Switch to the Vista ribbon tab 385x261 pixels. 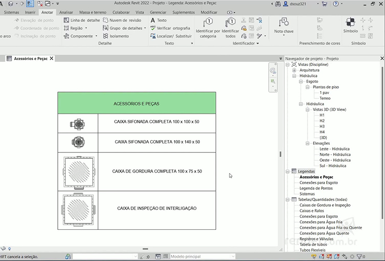coord(140,12)
